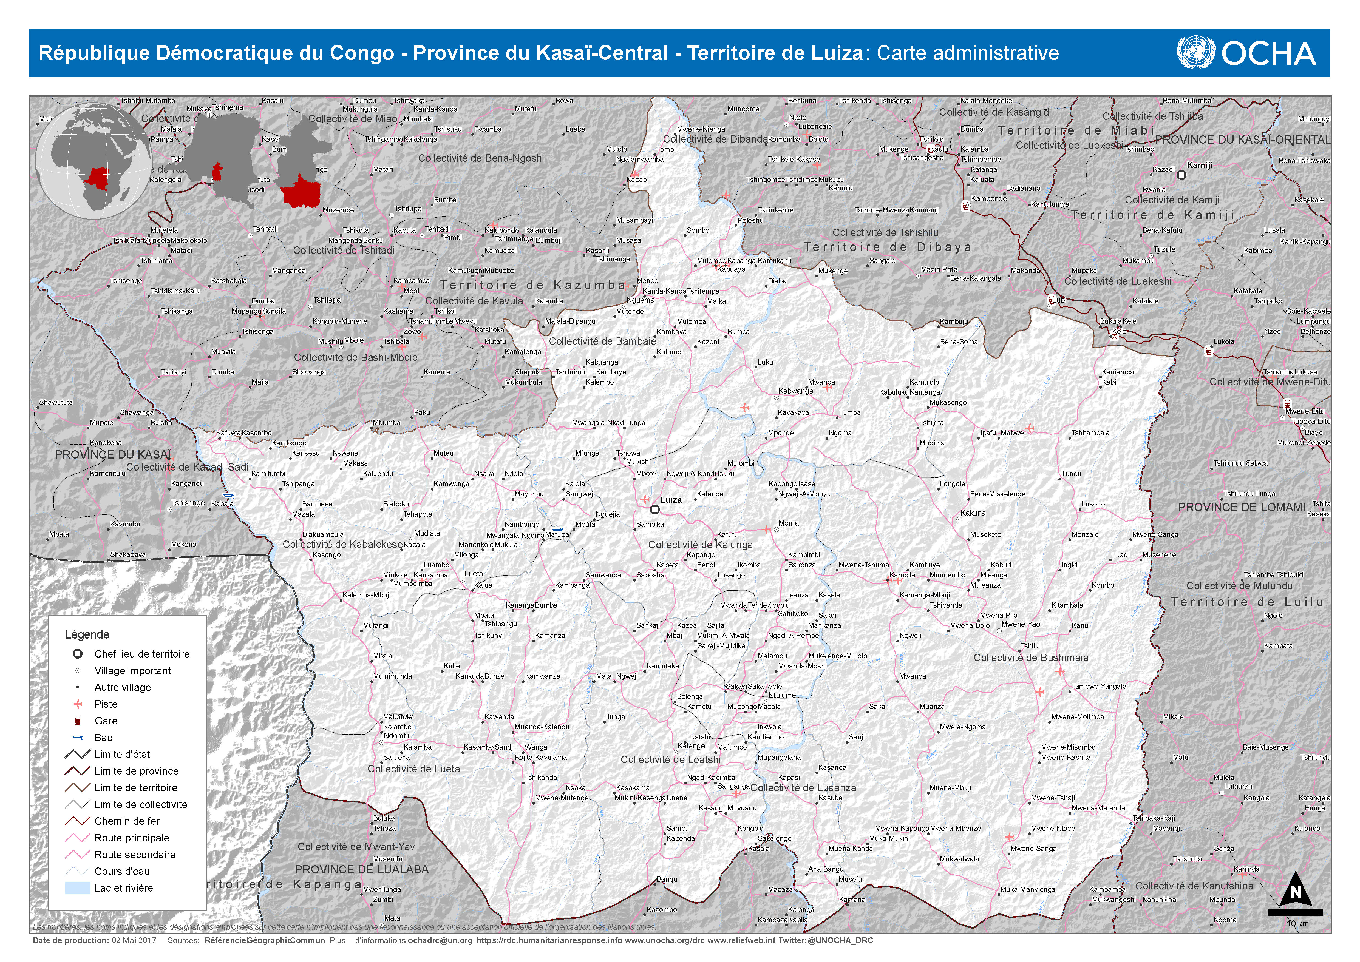
Task: Click the Gare train icon in legend
Action: coord(78,720)
